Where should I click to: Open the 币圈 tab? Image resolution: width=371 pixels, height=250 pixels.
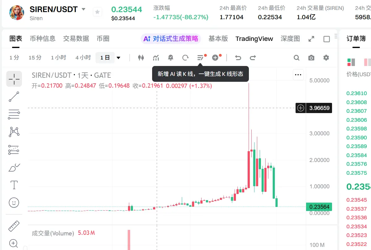103,39
